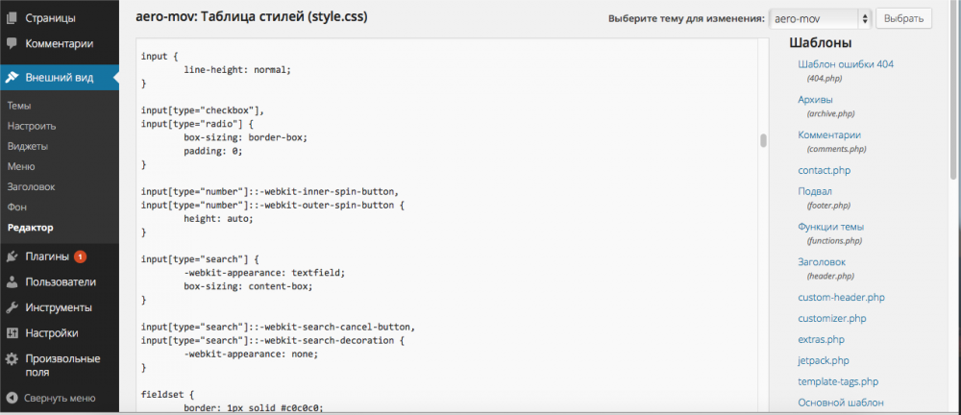The width and height of the screenshot is (961, 415).
Task: Click the code editor scrollbar thumb
Action: [764, 140]
